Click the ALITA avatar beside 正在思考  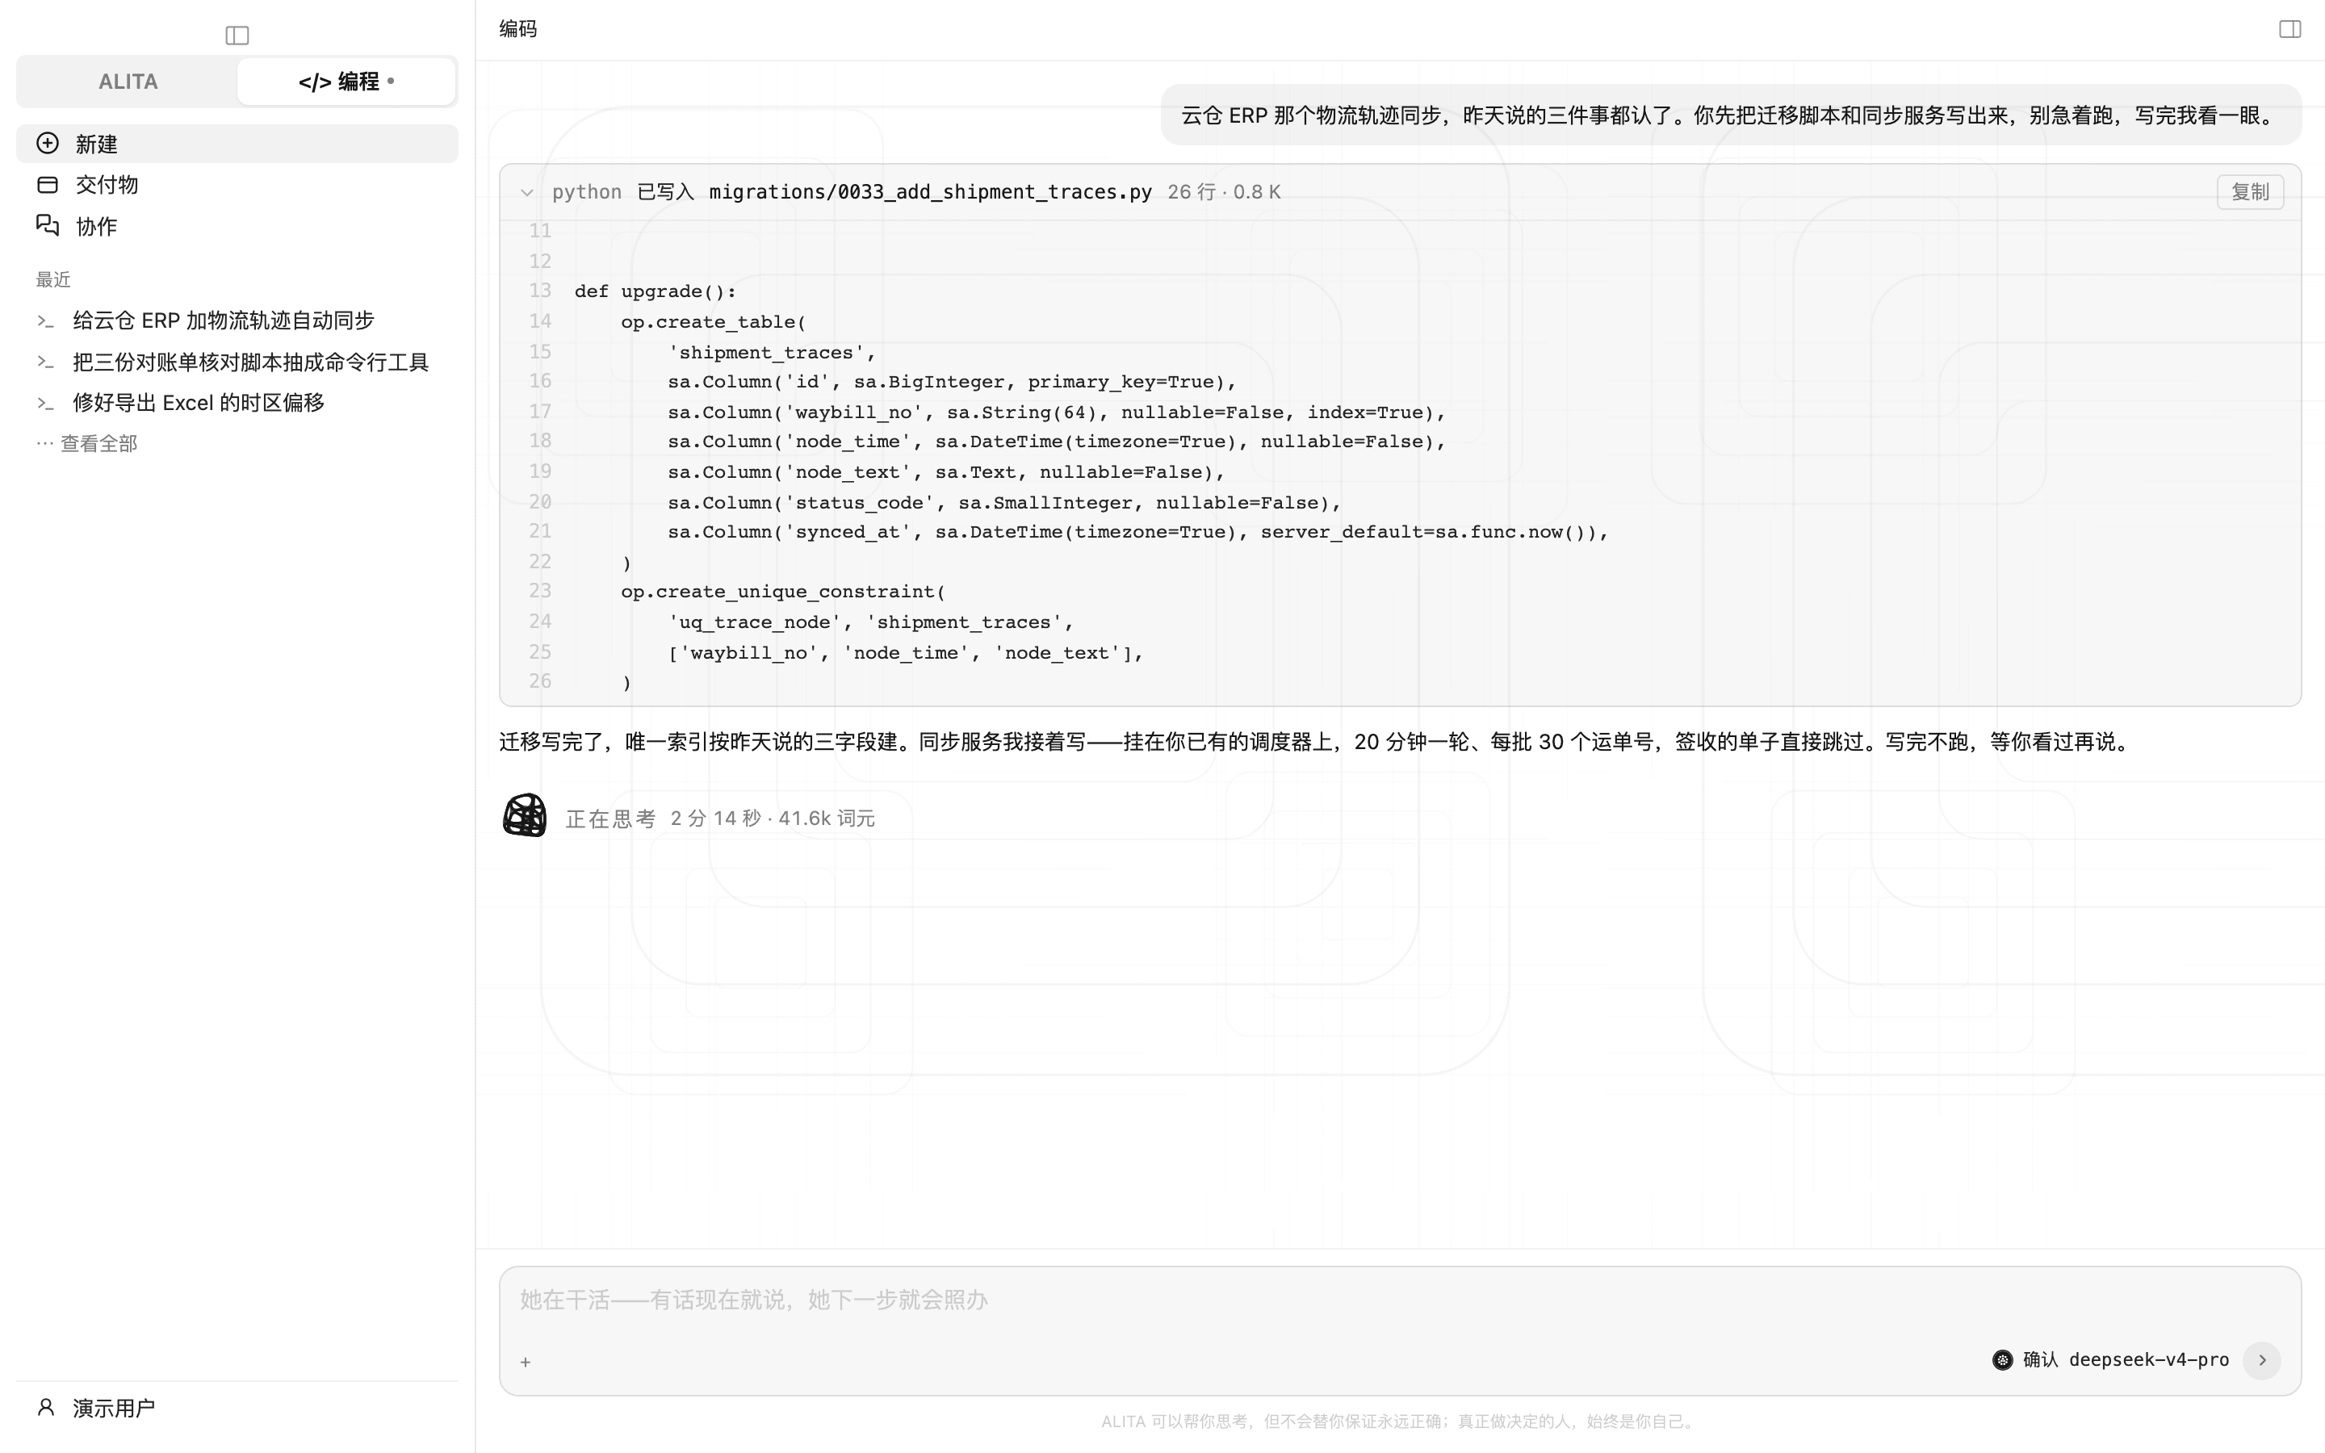tap(525, 816)
